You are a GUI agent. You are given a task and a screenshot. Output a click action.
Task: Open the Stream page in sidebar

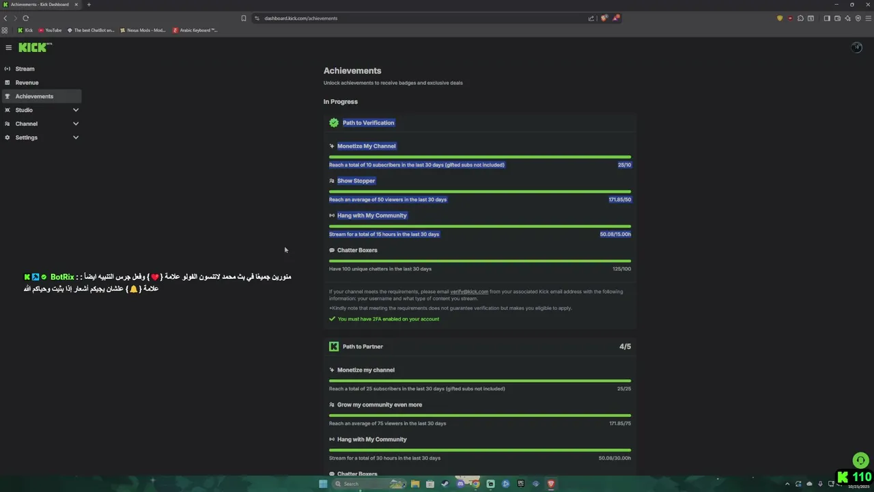tap(41, 69)
